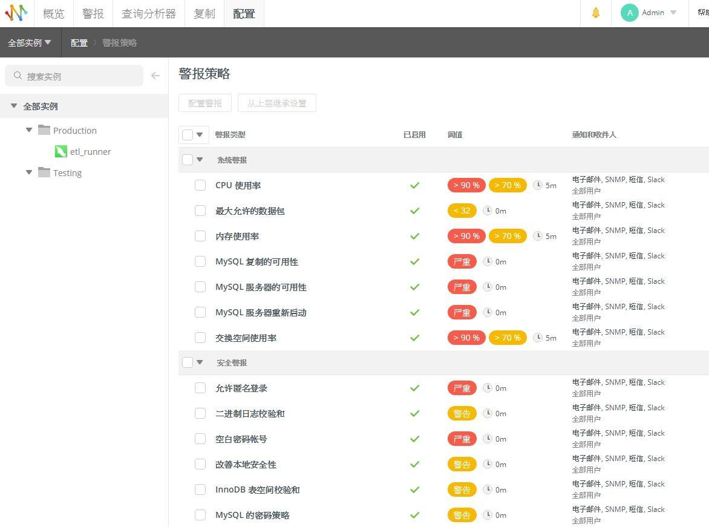The width and height of the screenshot is (709, 527).
Task: Collapse the 系统警报 group arrow
Action: coord(200,160)
